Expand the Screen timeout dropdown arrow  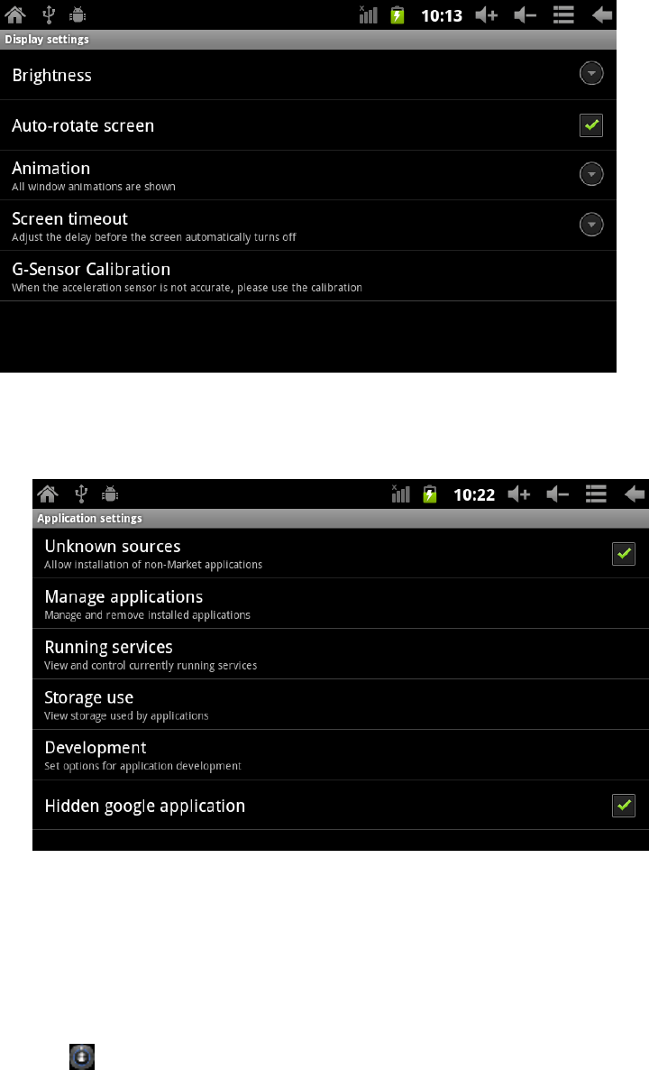click(x=591, y=225)
